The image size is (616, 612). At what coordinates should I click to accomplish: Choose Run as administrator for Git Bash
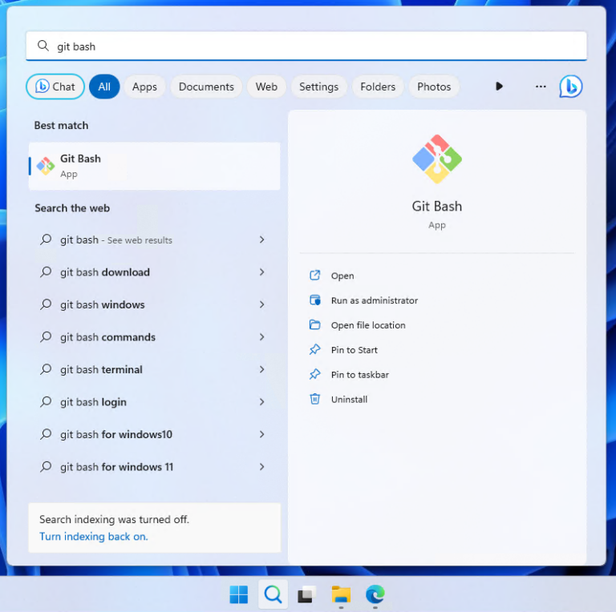point(375,300)
